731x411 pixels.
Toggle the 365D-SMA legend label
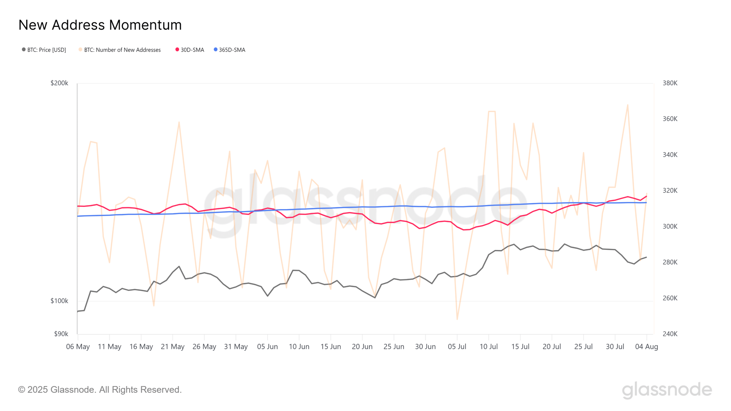click(x=232, y=50)
